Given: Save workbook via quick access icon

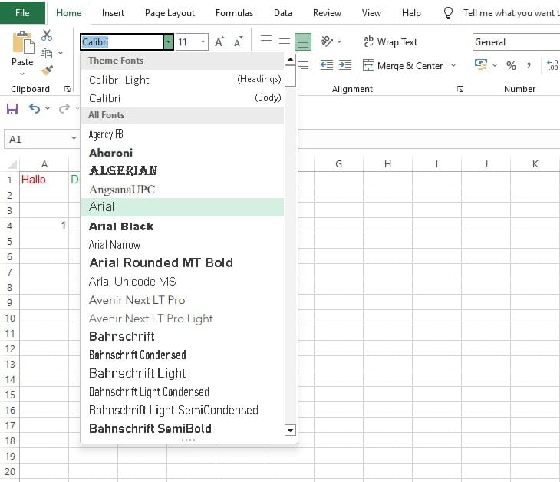Looking at the screenshot, I should point(12,109).
